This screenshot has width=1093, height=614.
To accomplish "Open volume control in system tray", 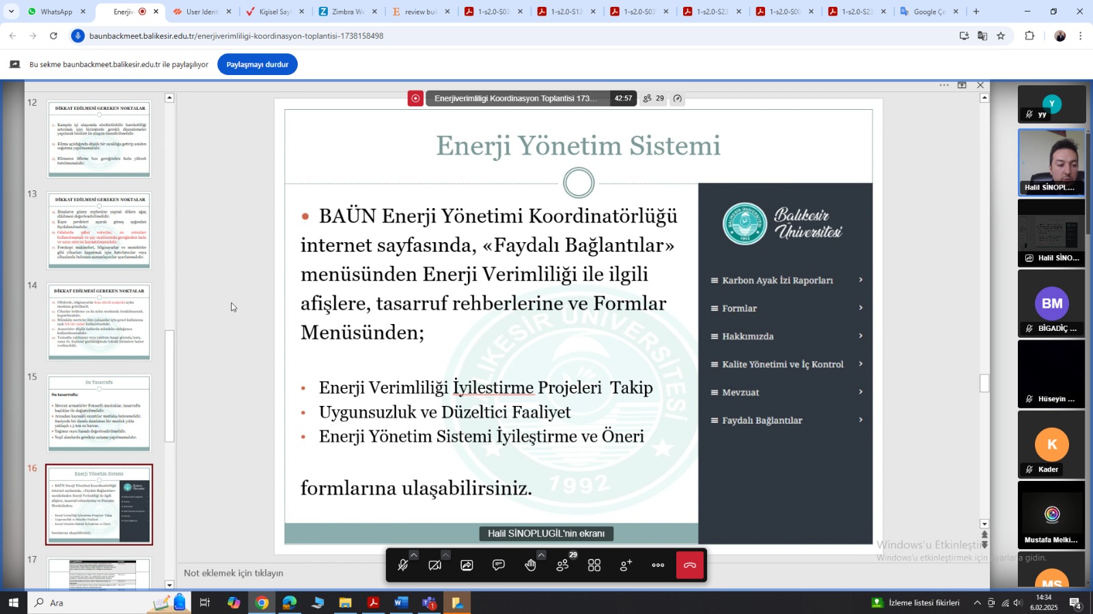I will [1018, 602].
